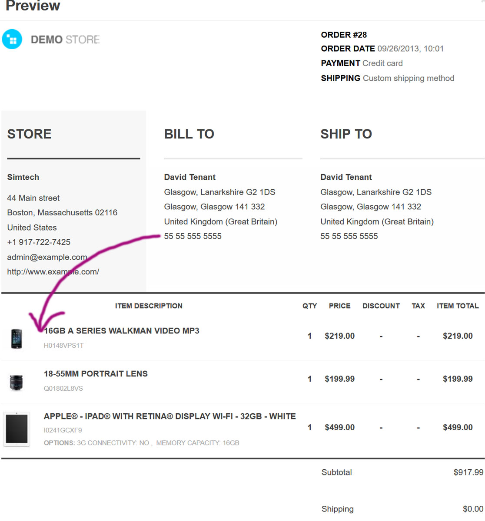The image size is (485, 521).
Task: Select the Apple iPad with Retina product title
Action: click(x=169, y=416)
